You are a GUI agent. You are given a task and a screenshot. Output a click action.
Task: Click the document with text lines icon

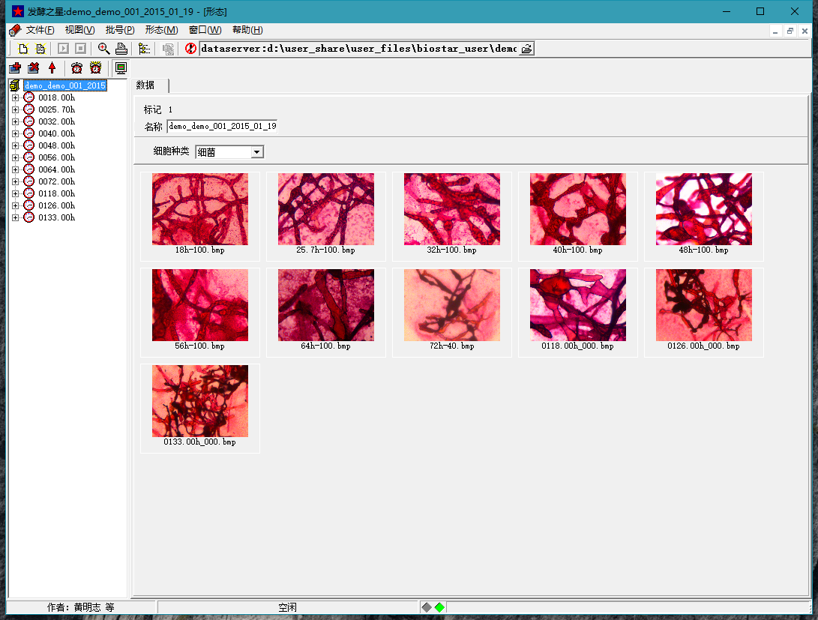[x=40, y=49]
